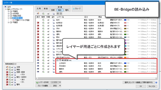Toggle visibility of 汚水排水 layer
The width and height of the screenshot is (161, 90).
pyautogui.click(x=38, y=66)
